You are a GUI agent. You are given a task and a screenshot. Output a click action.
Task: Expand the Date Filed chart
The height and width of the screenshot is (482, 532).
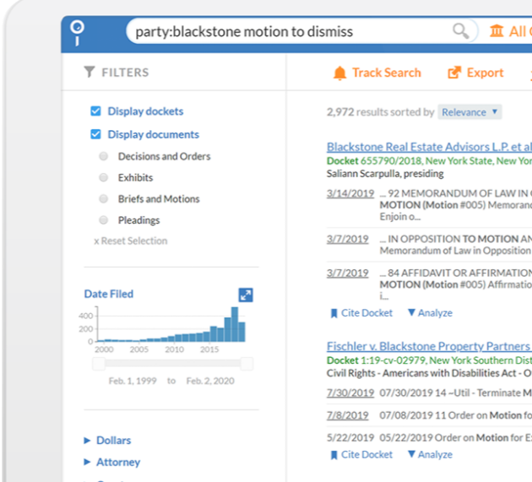[x=245, y=295]
